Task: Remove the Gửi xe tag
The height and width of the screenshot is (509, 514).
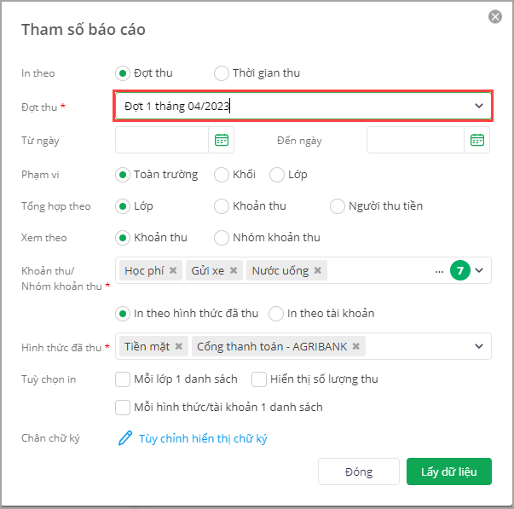Action: (234, 270)
